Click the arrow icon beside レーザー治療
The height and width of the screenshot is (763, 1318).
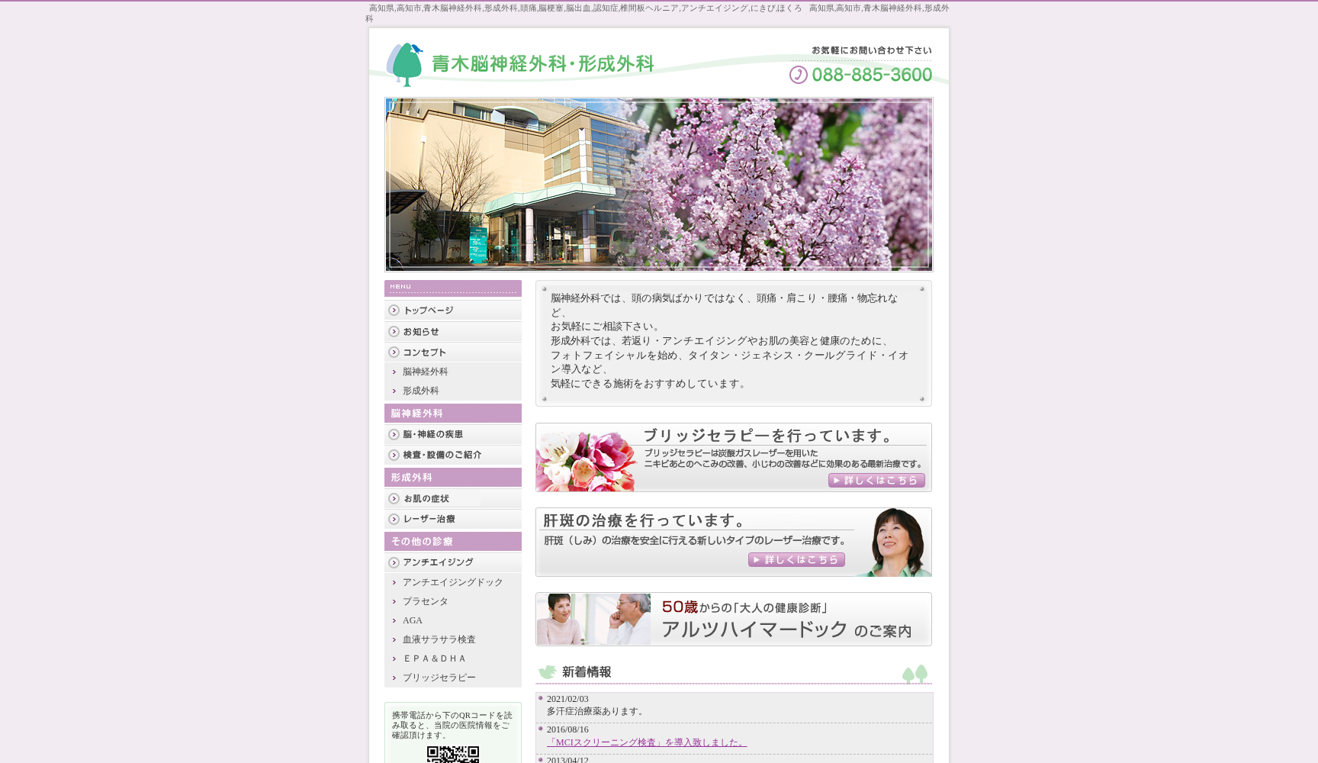click(394, 520)
